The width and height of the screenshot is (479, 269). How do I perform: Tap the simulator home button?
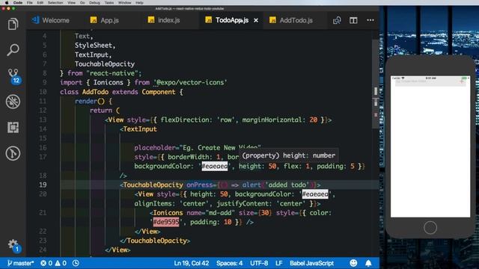(x=430, y=227)
